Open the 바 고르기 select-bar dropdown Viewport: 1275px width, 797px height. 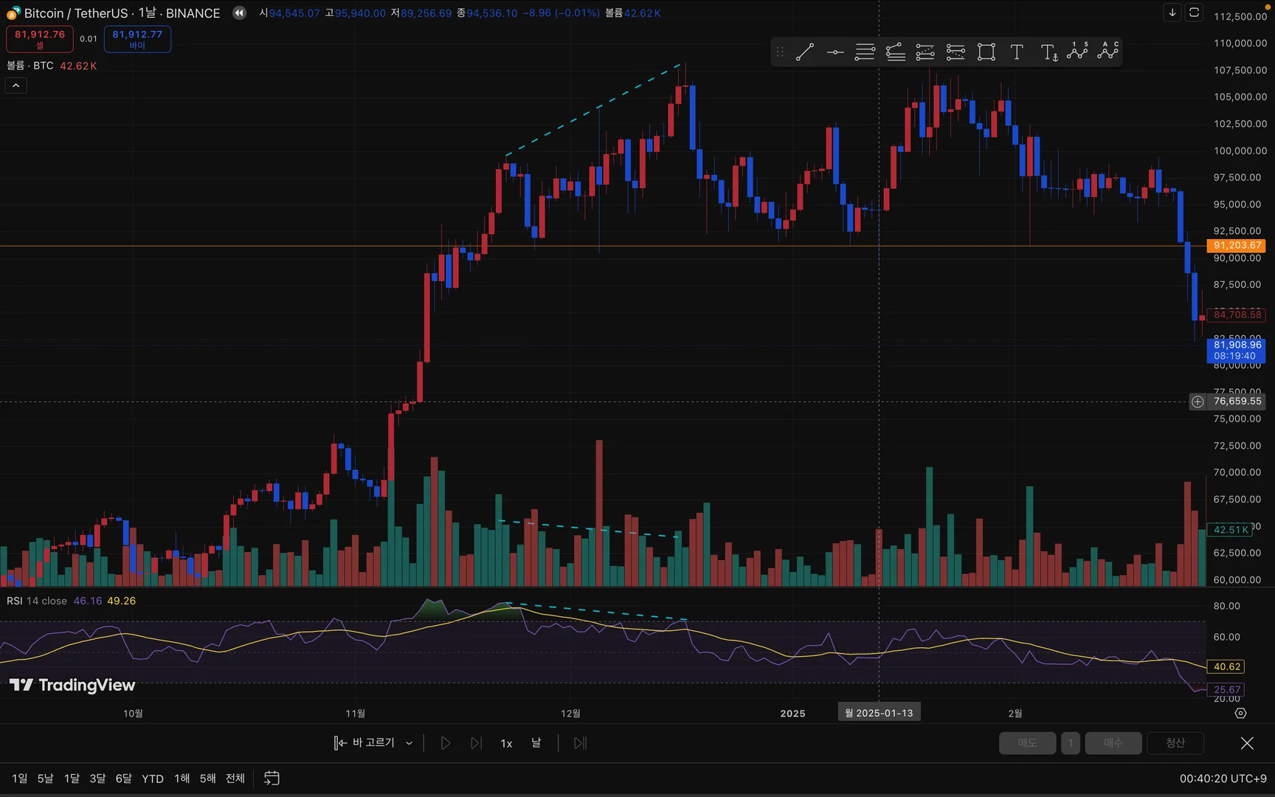coord(373,742)
